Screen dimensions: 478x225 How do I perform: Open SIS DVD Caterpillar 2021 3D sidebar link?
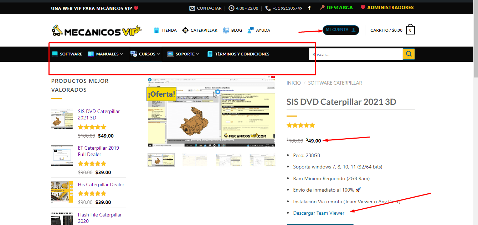(99, 114)
